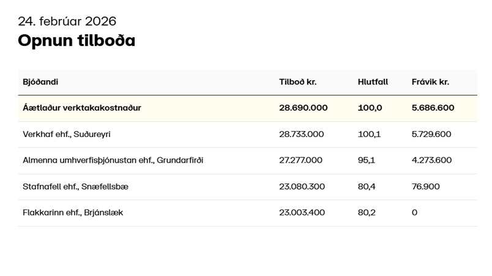Select the bidder 'Flakkarinn ehf., Brjánslæk'
The image size is (492, 276).
pos(73,213)
